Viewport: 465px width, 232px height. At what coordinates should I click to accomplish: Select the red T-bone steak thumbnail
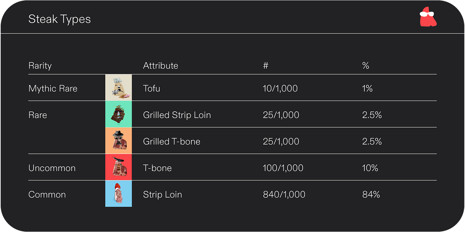(119, 167)
